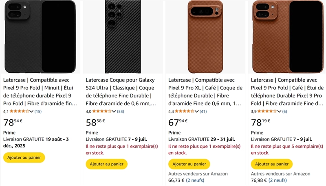
Task: Open the 6 reviews link
Action: pos(284,111)
